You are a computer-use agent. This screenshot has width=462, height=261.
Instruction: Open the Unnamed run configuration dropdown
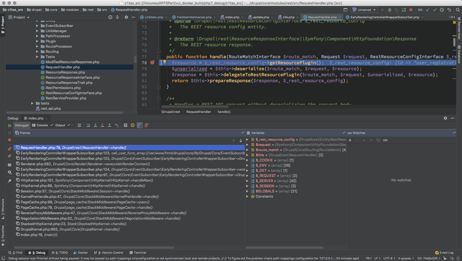click(364, 10)
